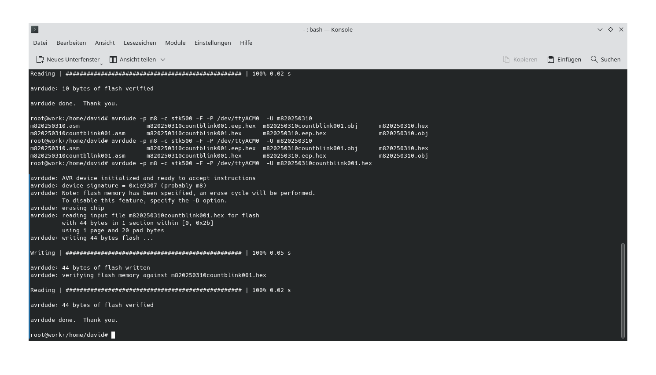Open the Module menu
Viewport: 656px width, 375px height.
click(x=175, y=43)
